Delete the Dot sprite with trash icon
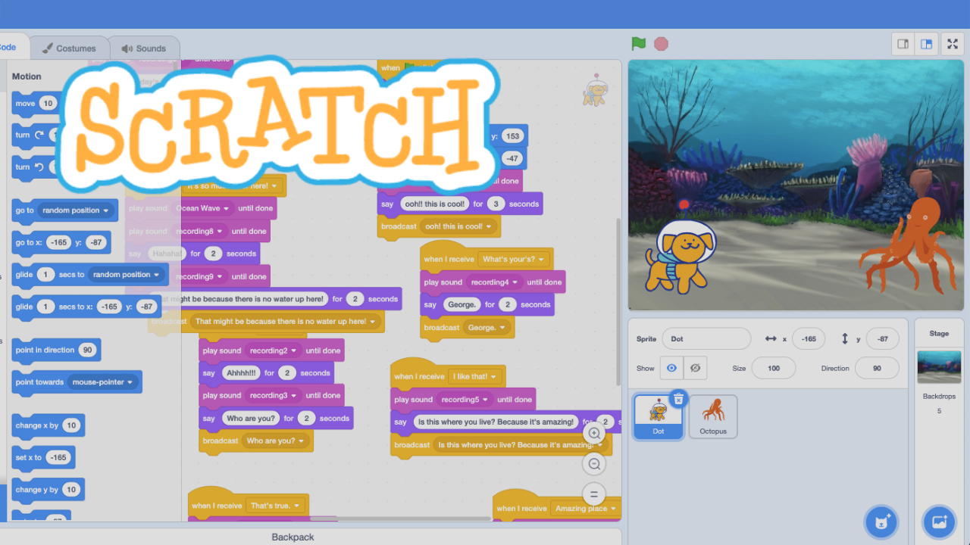The width and height of the screenshot is (970, 545). pyautogui.click(x=678, y=399)
